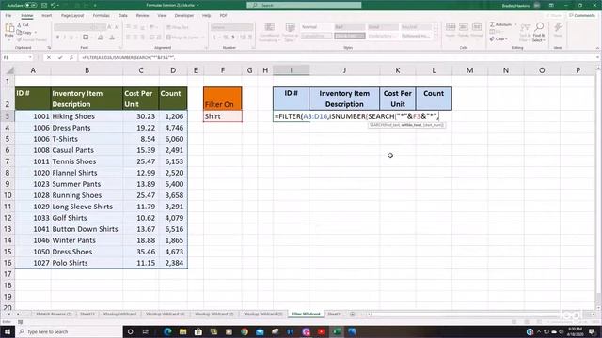The width and height of the screenshot is (602, 338).
Task: Click Format Painter button
Action: pos(32,39)
